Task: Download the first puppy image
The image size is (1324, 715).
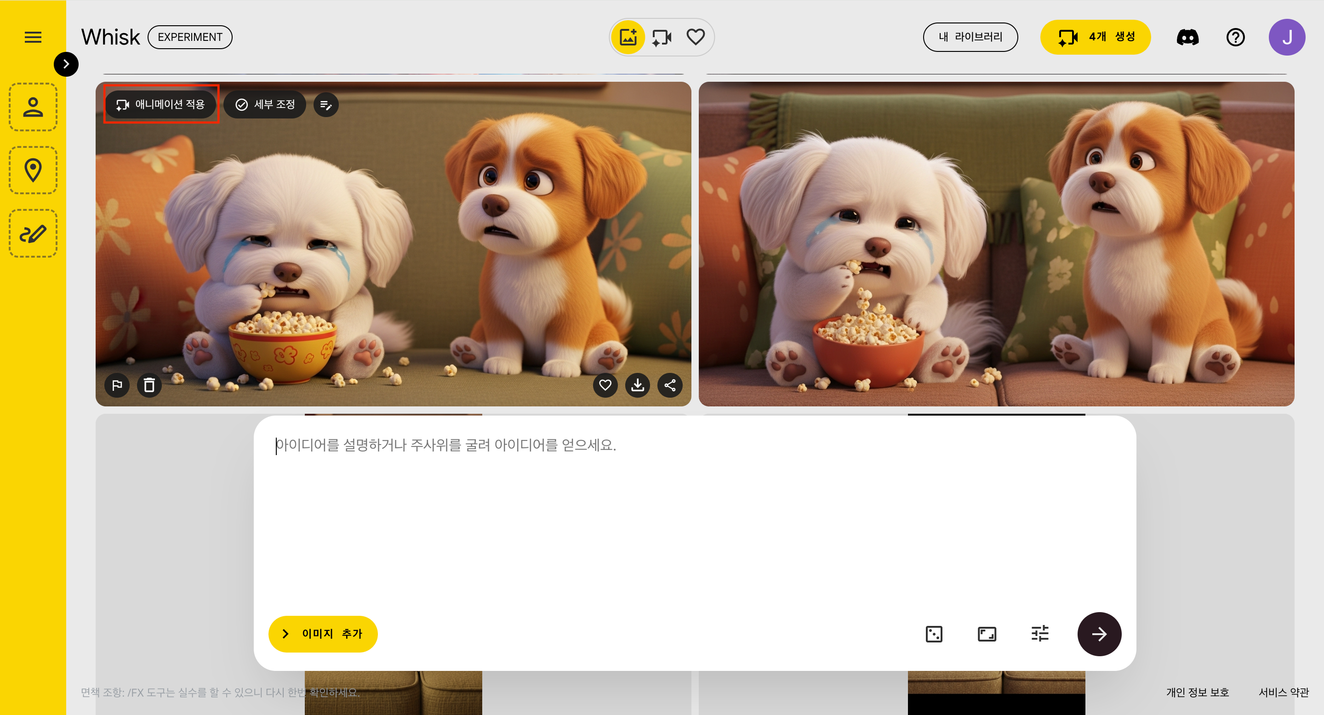Action: pos(637,384)
